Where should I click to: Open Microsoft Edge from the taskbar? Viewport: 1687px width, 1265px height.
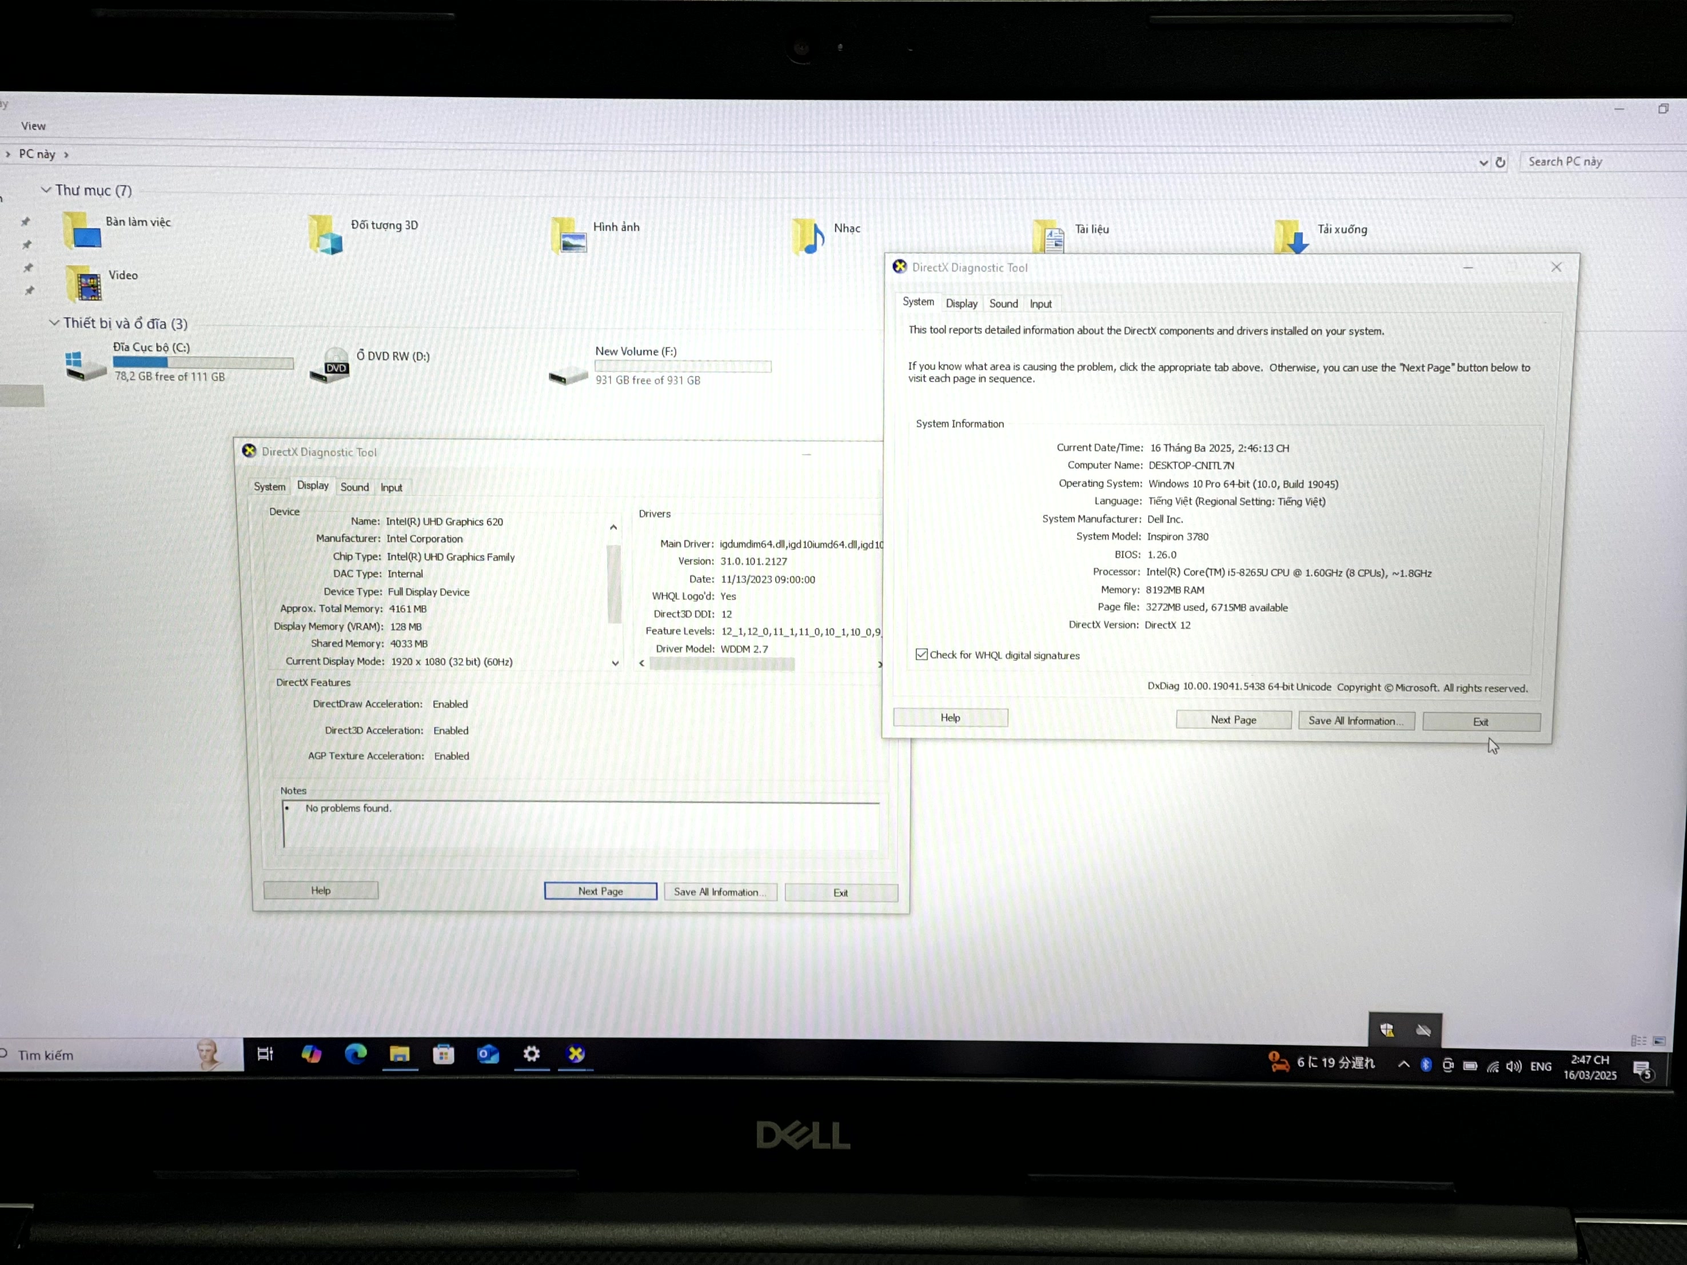point(356,1054)
